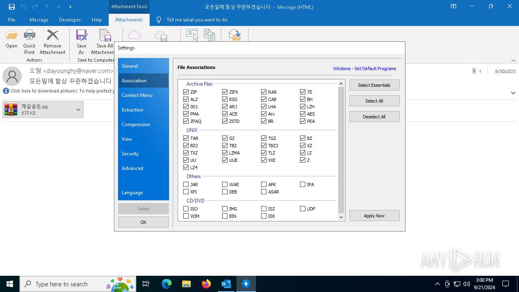Image resolution: width=519 pixels, height=292 pixels.
Task: Check the JAR file association
Action: click(x=186, y=185)
